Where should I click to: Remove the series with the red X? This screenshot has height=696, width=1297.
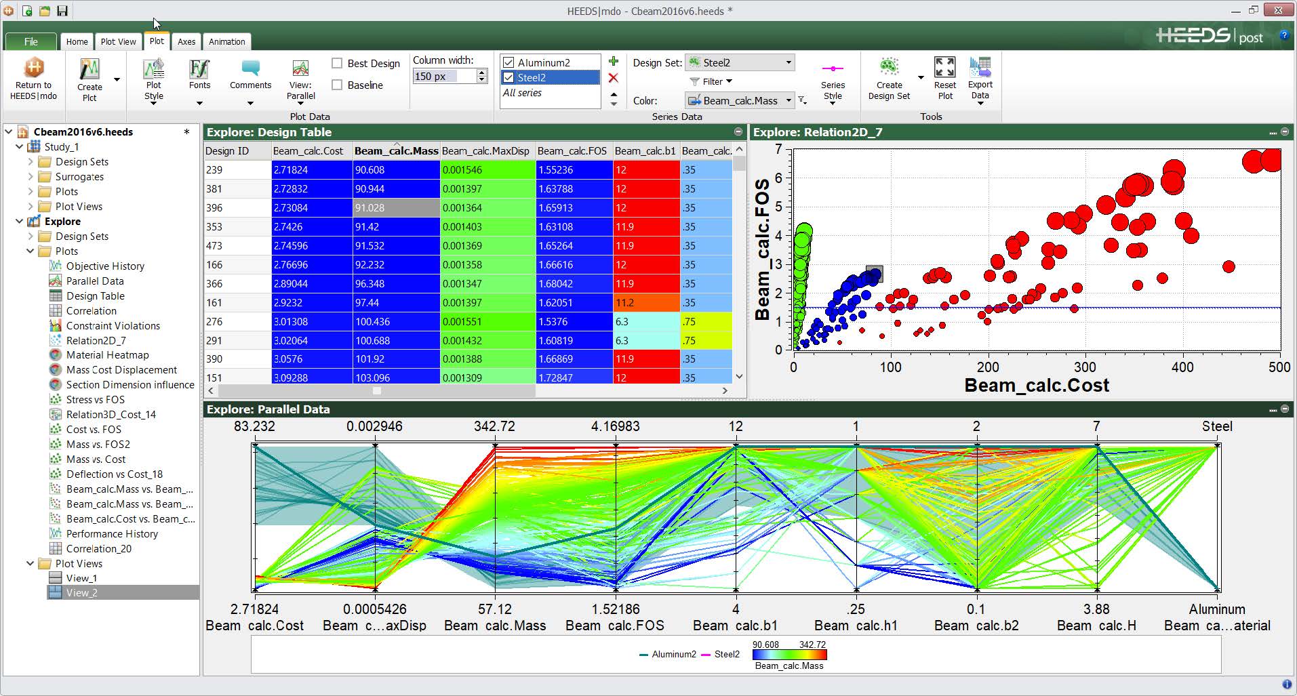tap(614, 78)
